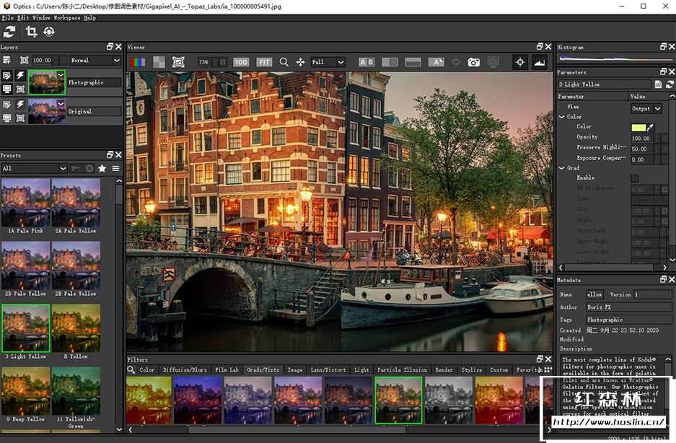This screenshot has height=443, width=676.
Task: Collapse the Color parameter group
Action: 562,117
